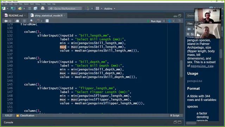
Task: Change the R Script file type selector
Action: coord(176,115)
